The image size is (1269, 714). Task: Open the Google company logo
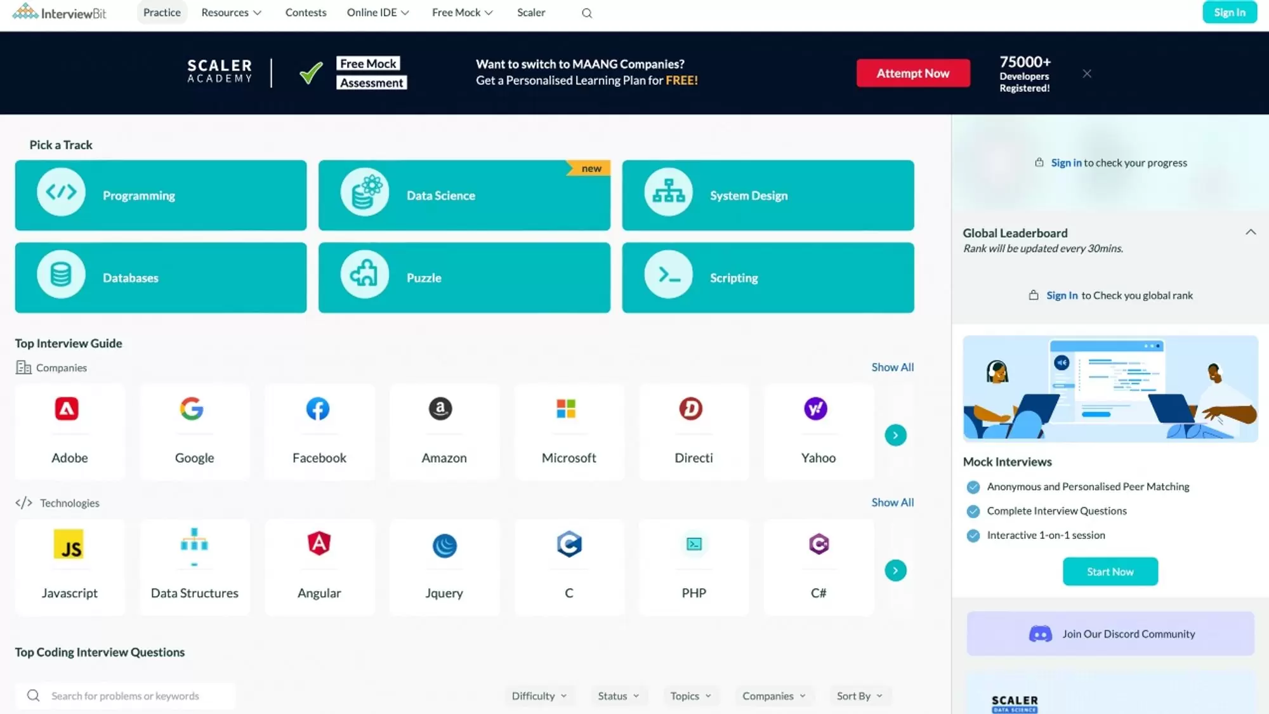pyautogui.click(x=192, y=409)
